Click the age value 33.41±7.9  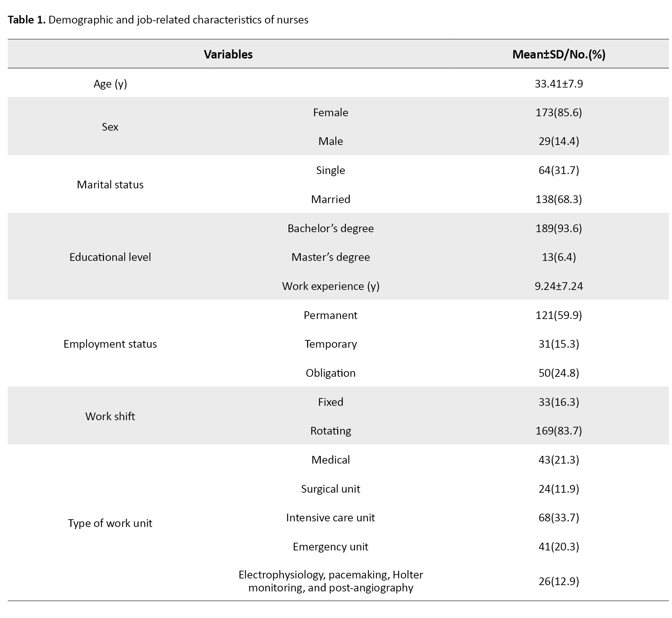(559, 84)
